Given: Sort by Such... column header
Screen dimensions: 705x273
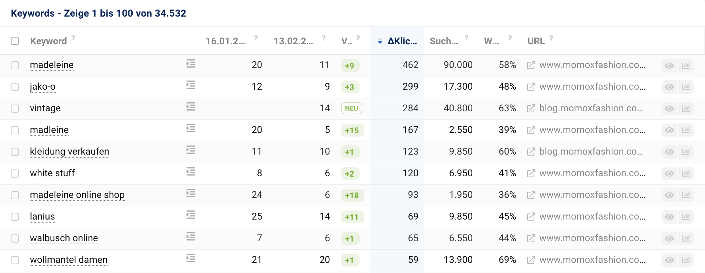Looking at the screenshot, I should click(x=444, y=41).
